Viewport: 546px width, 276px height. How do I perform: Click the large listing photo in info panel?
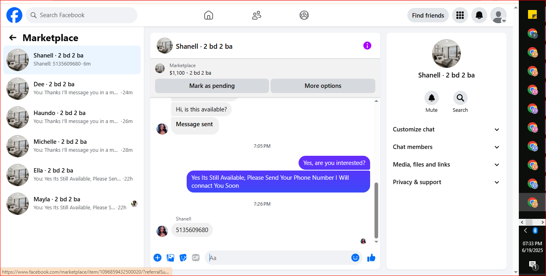tap(446, 54)
